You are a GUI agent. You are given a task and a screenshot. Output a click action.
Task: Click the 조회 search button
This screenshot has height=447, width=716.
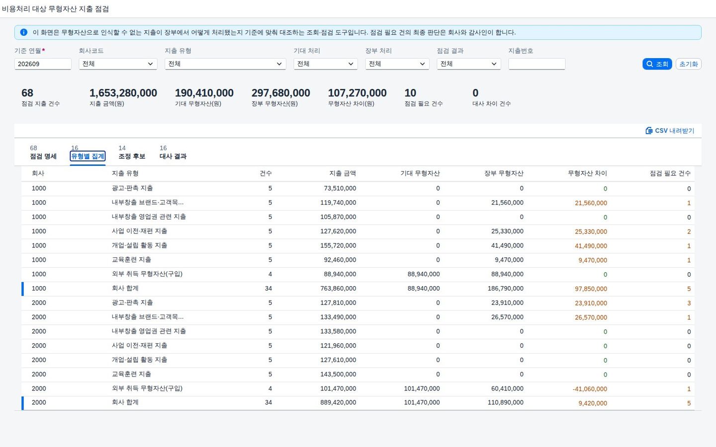coord(657,64)
